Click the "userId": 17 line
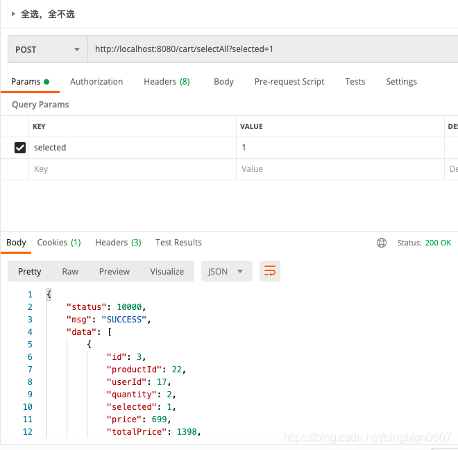 139,382
